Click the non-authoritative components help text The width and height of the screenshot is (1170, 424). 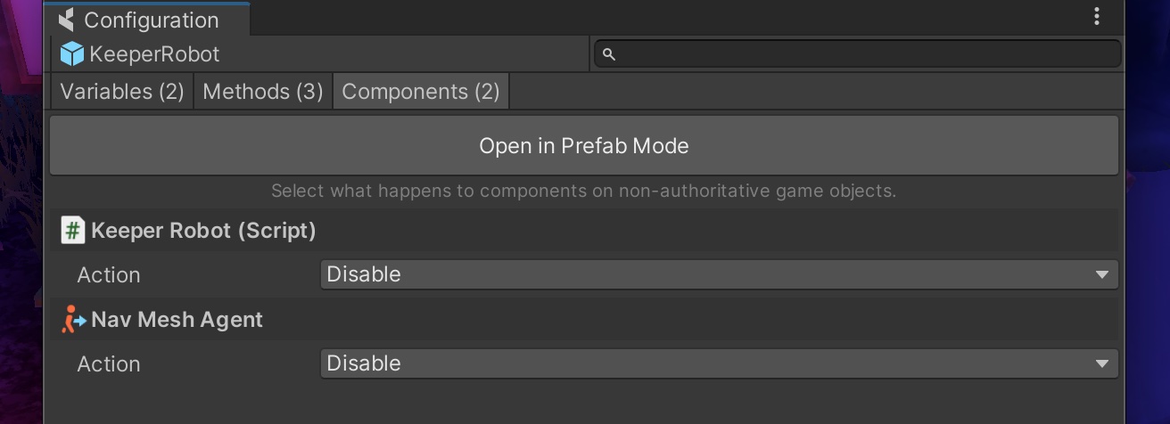tap(583, 191)
